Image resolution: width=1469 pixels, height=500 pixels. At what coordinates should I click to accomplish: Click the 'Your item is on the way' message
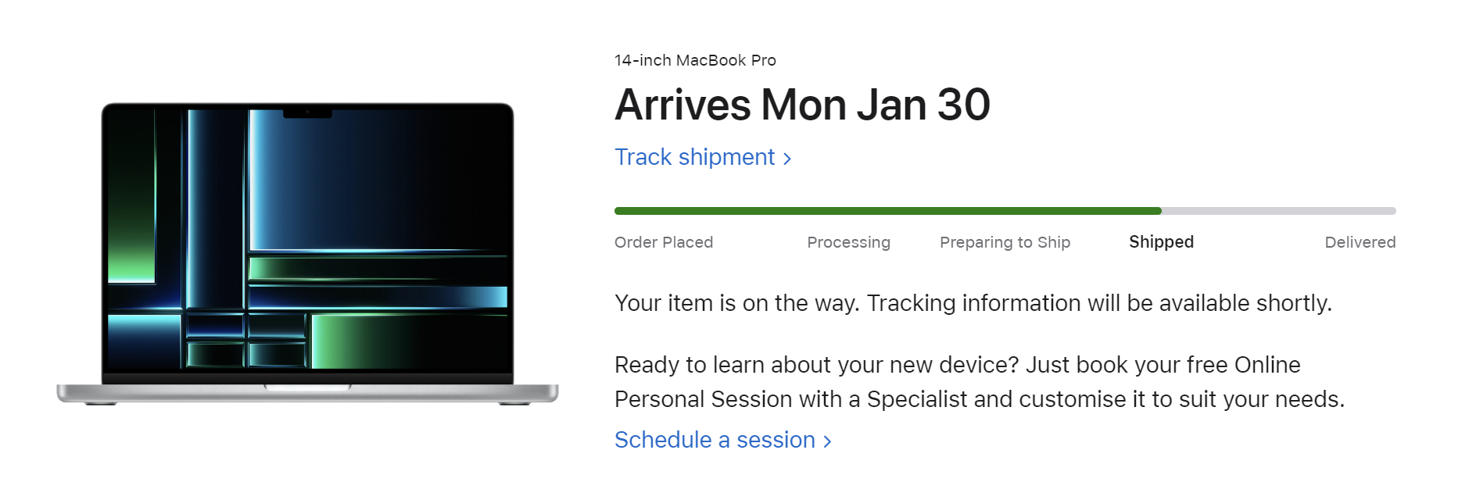coord(973,303)
